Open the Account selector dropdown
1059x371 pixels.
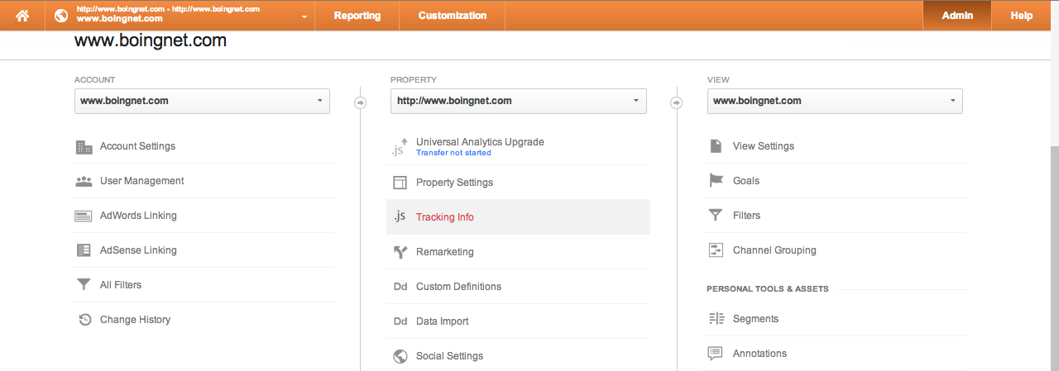coord(202,101)
